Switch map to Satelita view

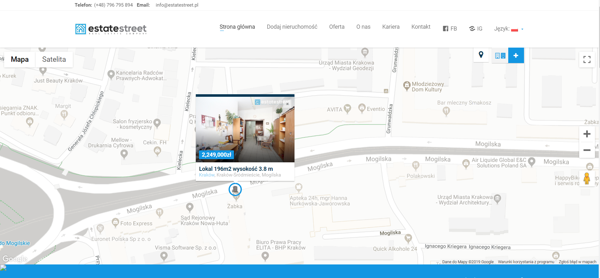click(x=54, y=59)
